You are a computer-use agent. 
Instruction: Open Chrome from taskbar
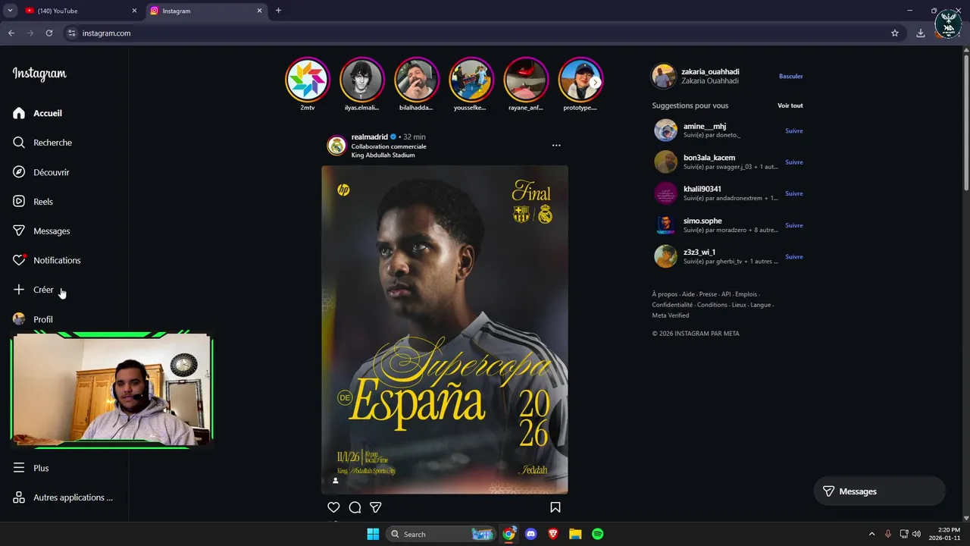(x=509, y=534)
